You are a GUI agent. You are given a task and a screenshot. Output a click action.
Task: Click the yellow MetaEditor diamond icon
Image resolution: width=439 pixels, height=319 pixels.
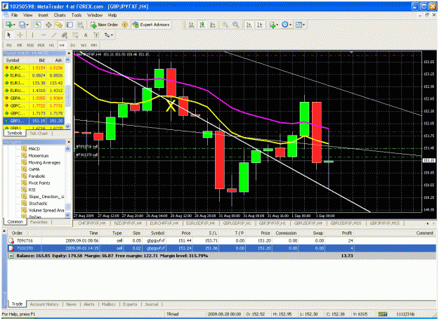125,25
